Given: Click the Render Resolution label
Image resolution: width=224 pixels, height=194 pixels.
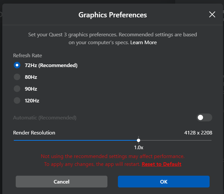Looking at the screenshot, I should pyautogui.click(x=34, y=133).
